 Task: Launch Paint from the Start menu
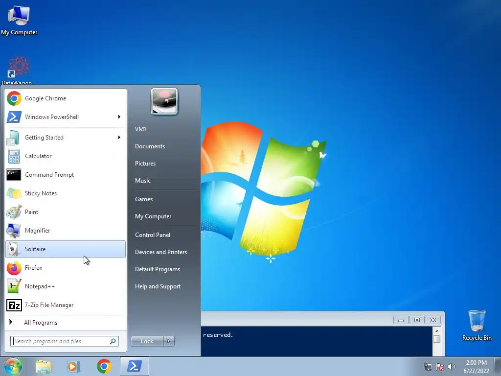pos(66,212)
